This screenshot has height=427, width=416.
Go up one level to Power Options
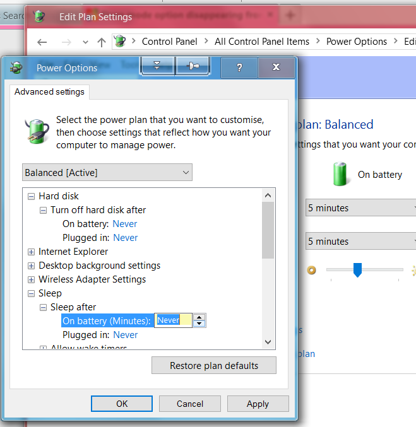pos(102,42)
